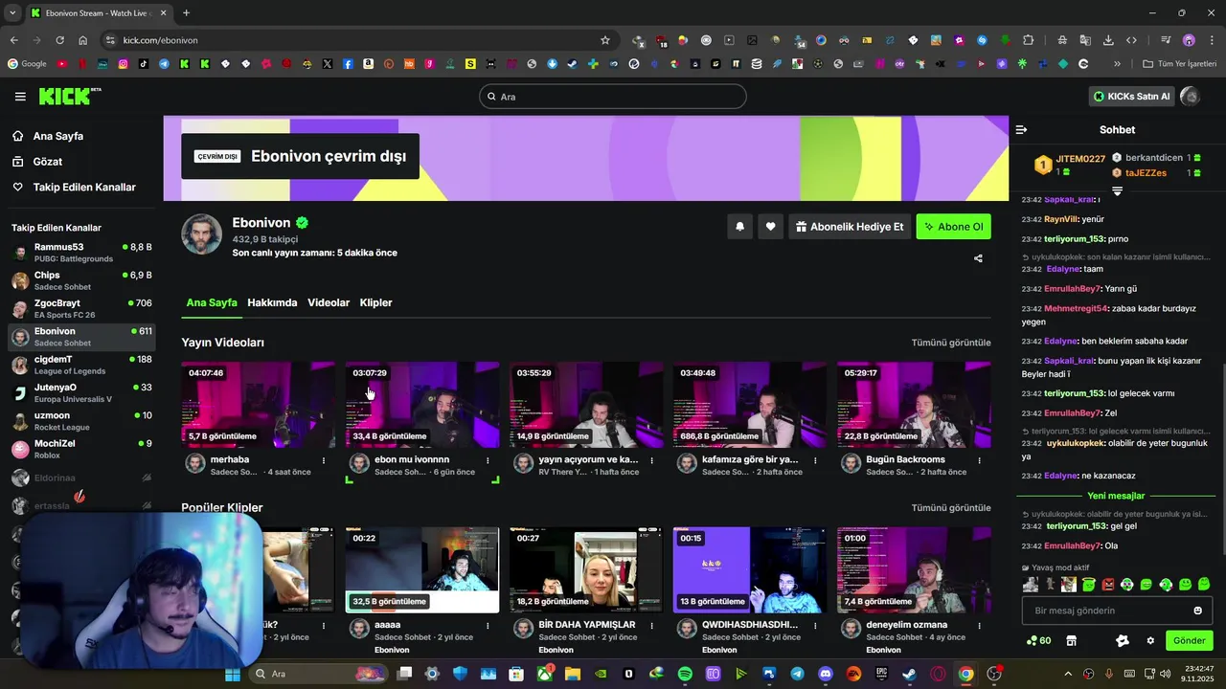Click the Kick search field Ara
Viewport: 1226px width, 689px height.
tap(613, 96)
